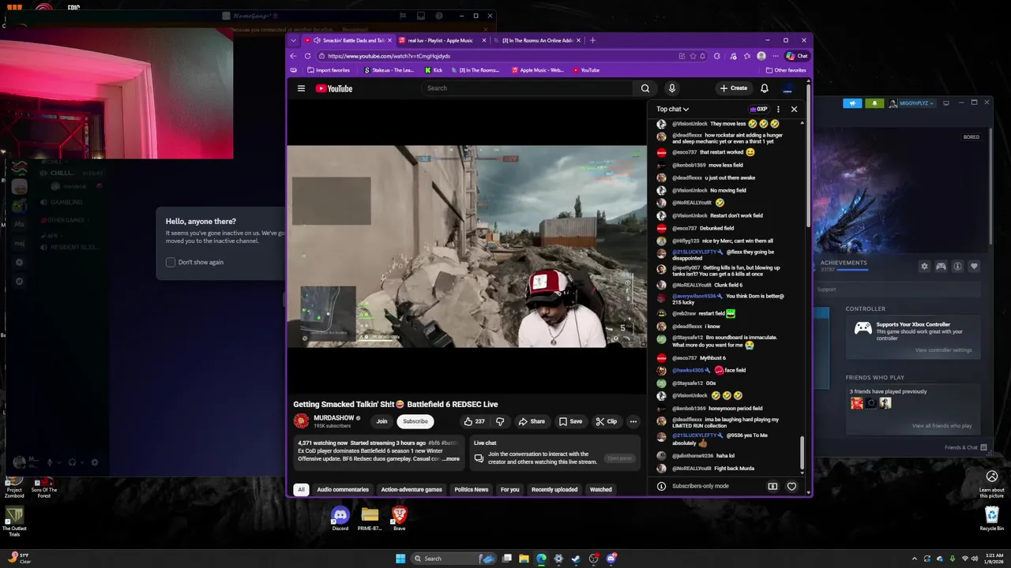Image resolution: width=1011 pixels, height=568 pixels.
Task: Open MURDASHOW channel avatar
Action: tap(301, 421)
